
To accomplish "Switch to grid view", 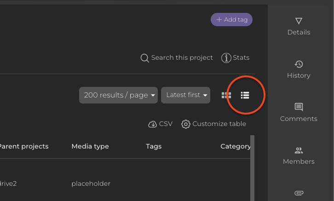I will (226, 95).
